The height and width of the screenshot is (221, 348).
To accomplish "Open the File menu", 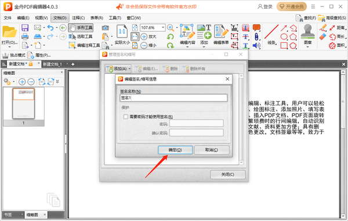I will (8, 18).
